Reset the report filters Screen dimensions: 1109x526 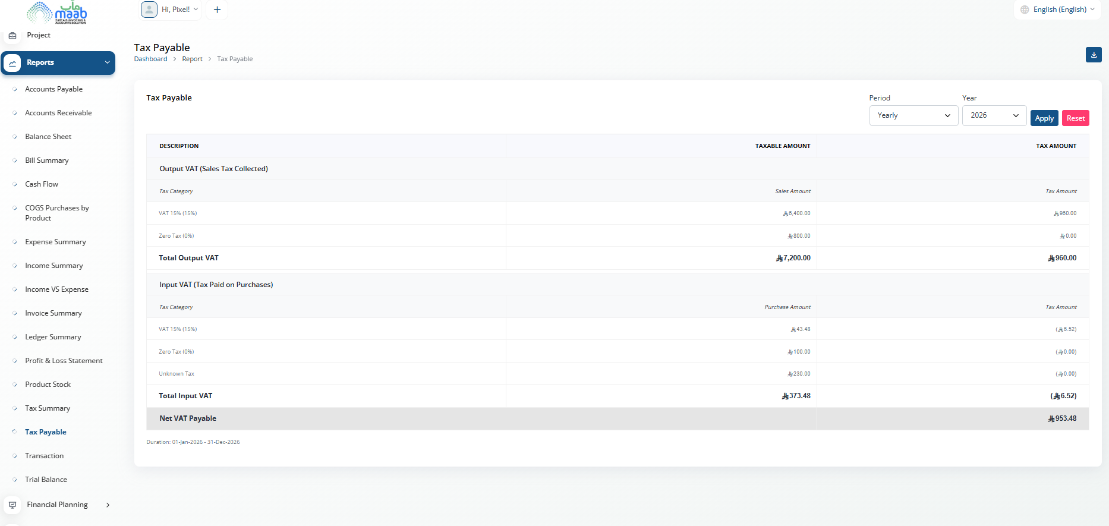point(1076,118)
